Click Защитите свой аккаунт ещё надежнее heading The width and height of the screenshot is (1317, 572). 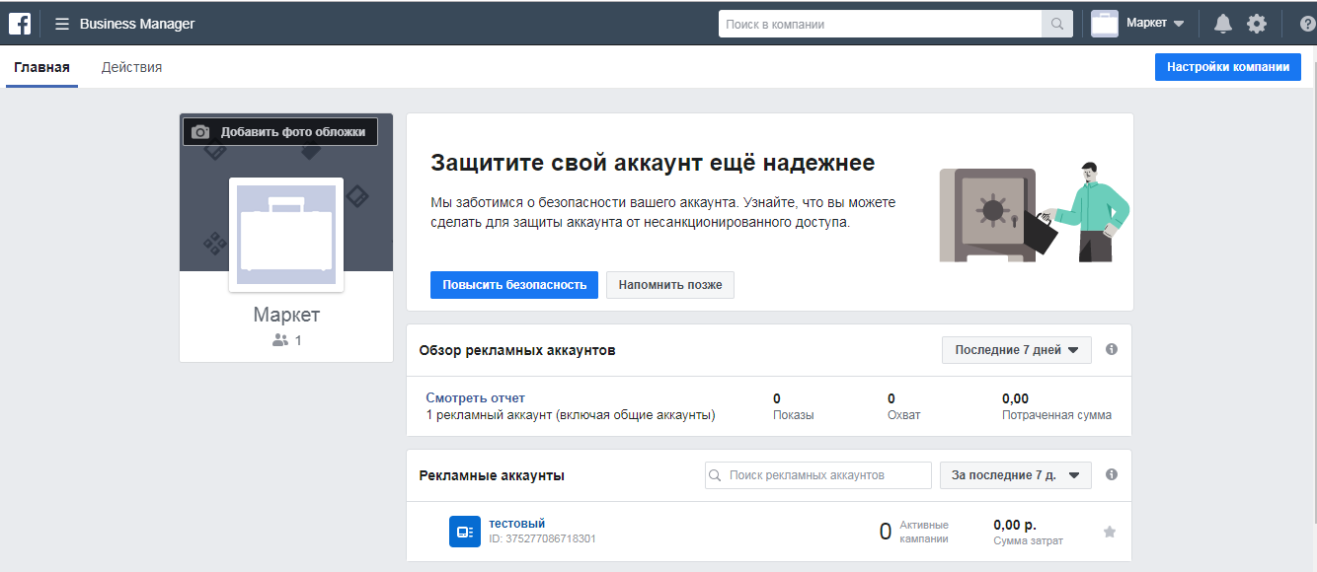point(653,163)
